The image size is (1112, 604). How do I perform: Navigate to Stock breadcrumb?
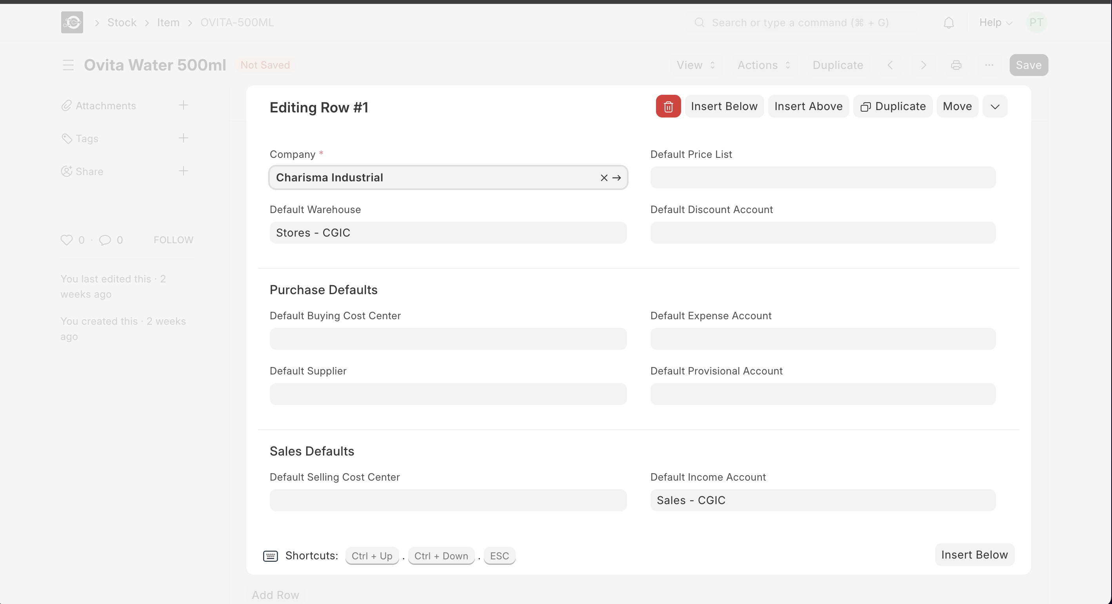pos(122,22)
